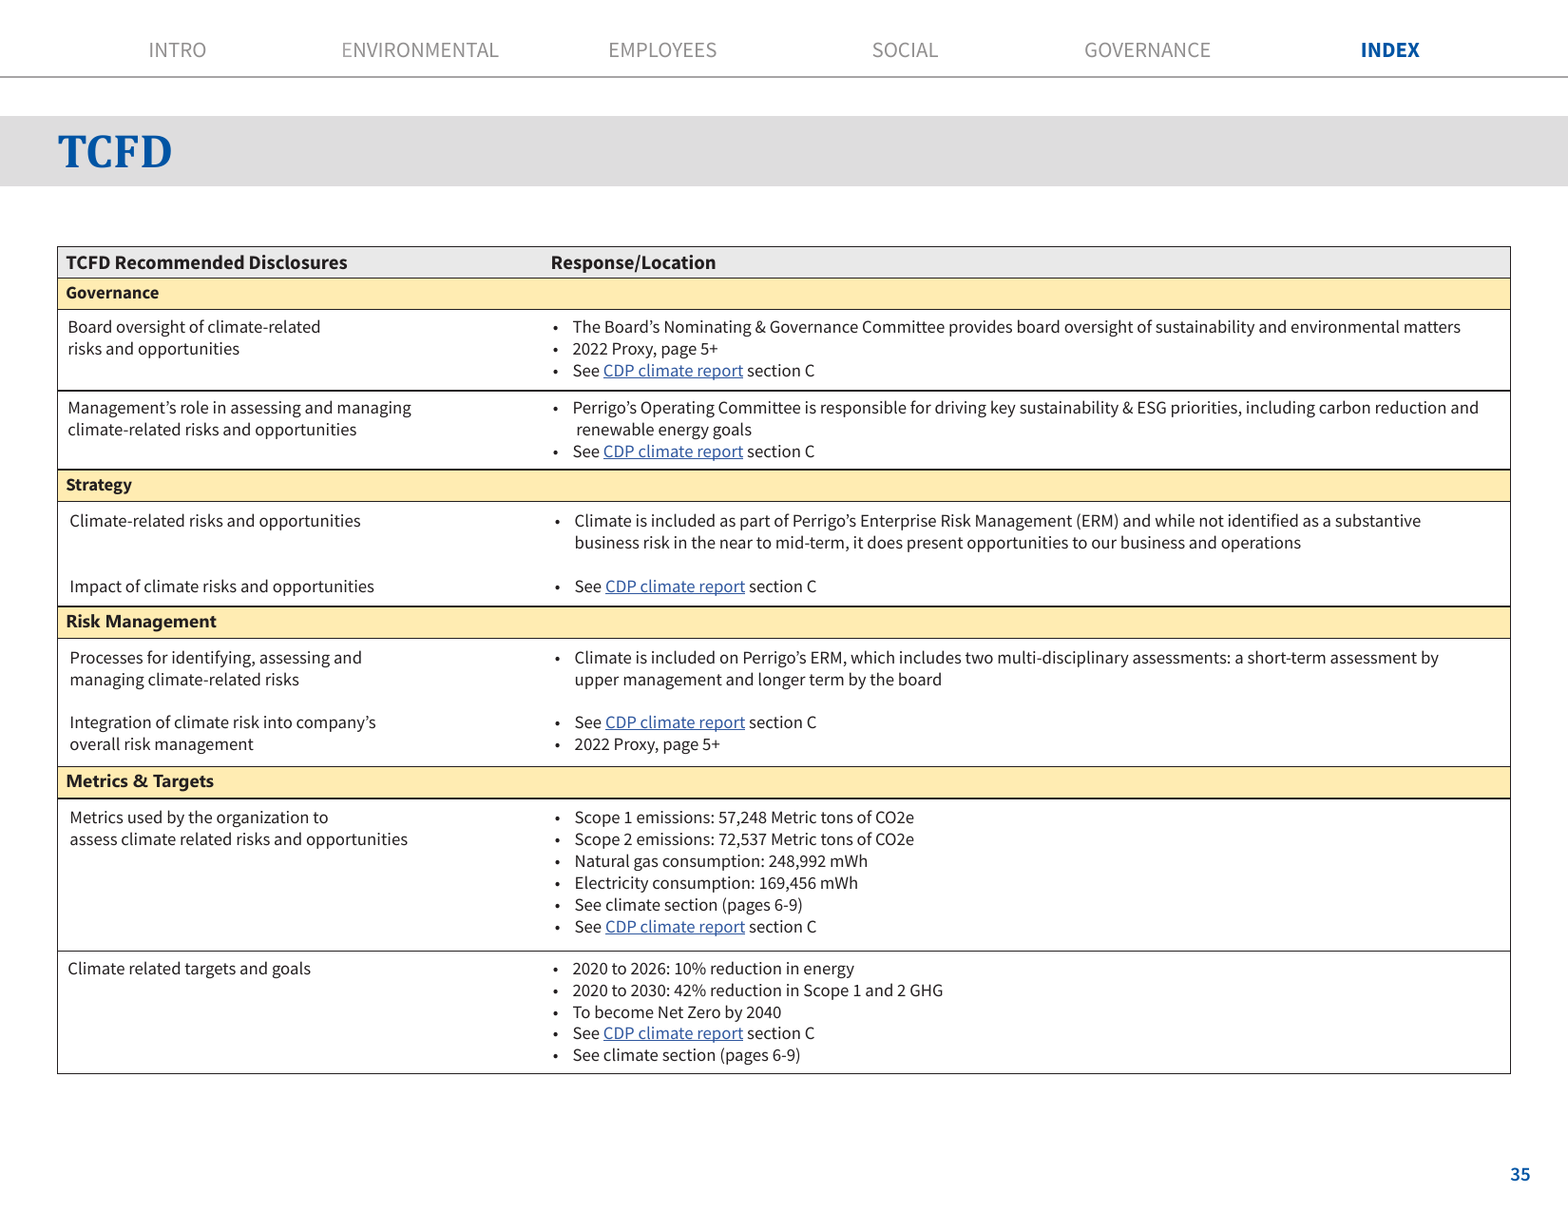Navigate to the GOVERNANCE tab
The image size is (1568, 1212).
pyautogui.click(x=1147, y=50)
